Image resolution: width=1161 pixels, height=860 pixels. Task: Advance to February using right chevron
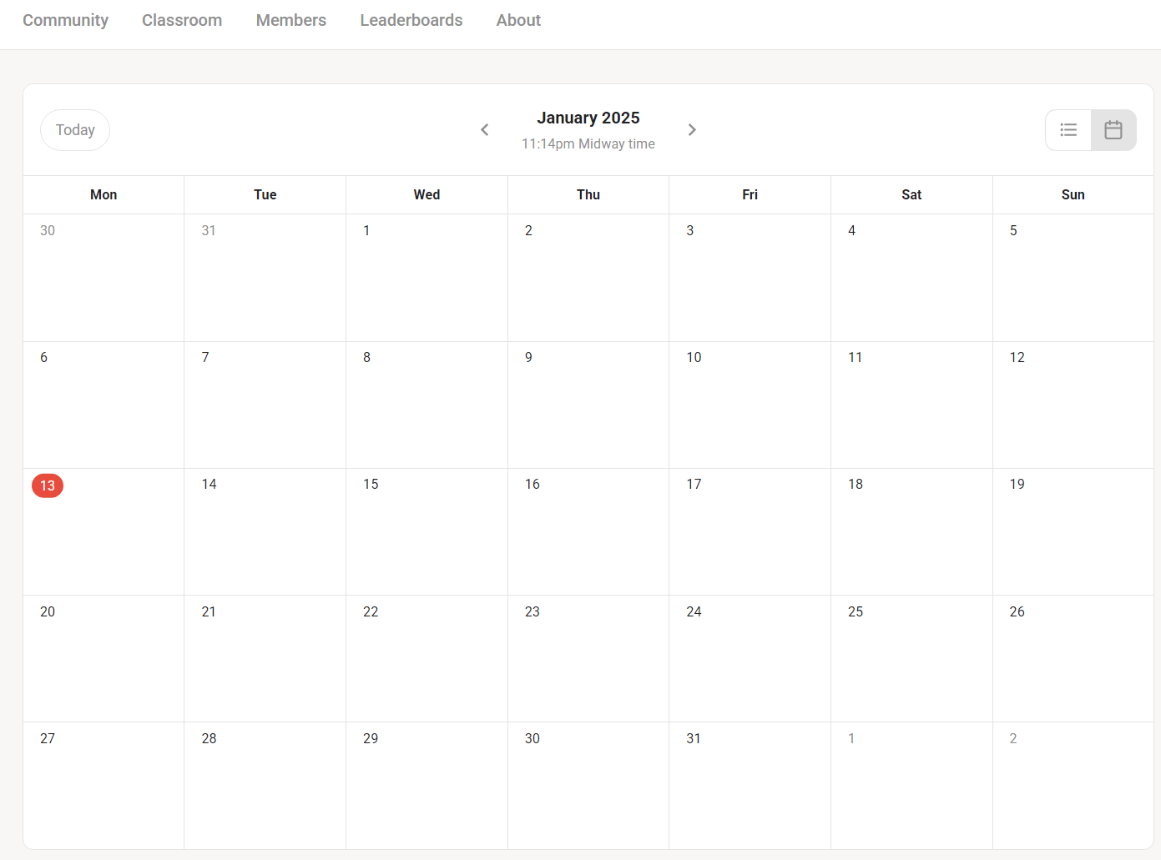point(692,129)
